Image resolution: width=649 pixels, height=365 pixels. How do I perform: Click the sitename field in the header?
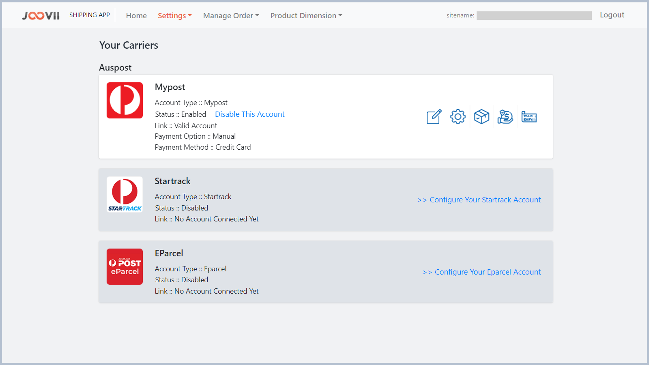534,15
